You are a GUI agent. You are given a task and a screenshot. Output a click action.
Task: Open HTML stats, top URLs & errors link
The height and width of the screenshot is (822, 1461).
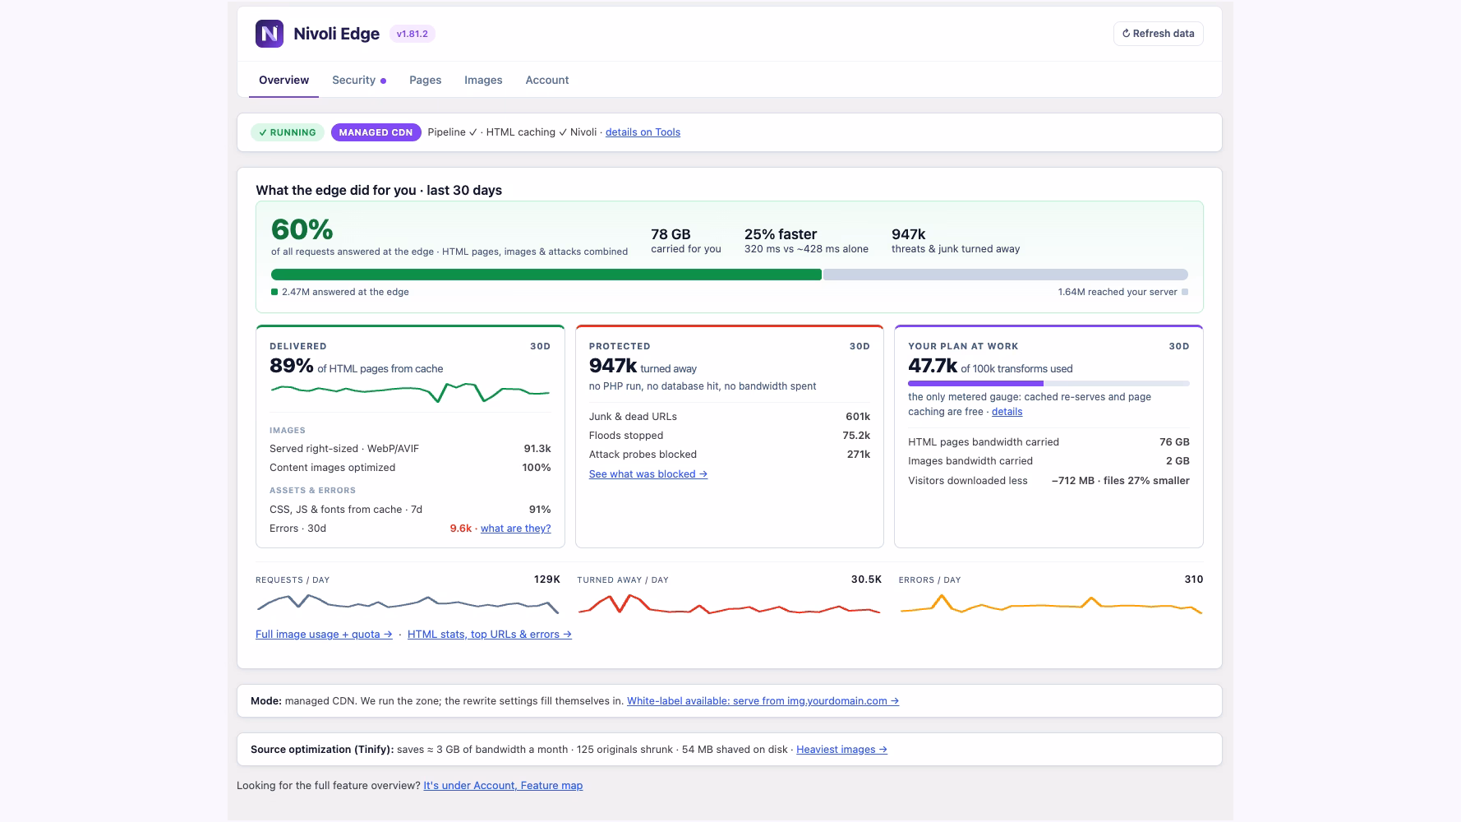click(490, 635)
